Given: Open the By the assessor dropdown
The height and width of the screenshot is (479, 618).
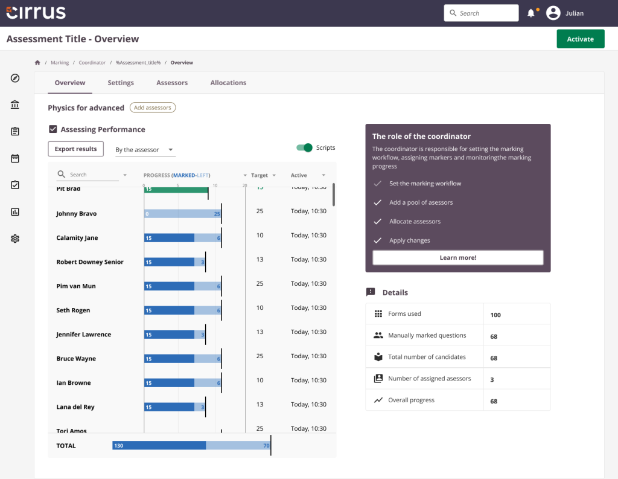Looking at the screenshot, I should (x=145, y=150).
